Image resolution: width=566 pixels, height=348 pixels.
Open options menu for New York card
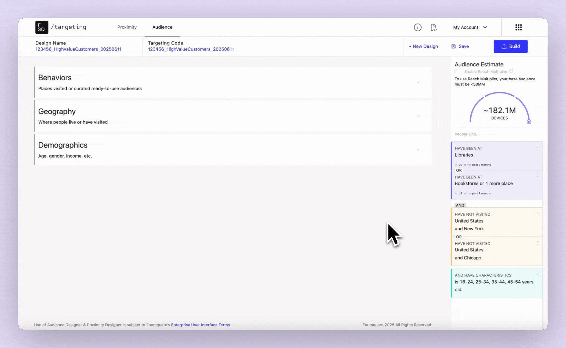tap(538, 214)
